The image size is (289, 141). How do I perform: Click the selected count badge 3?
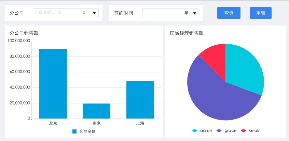tap(84, 13)
